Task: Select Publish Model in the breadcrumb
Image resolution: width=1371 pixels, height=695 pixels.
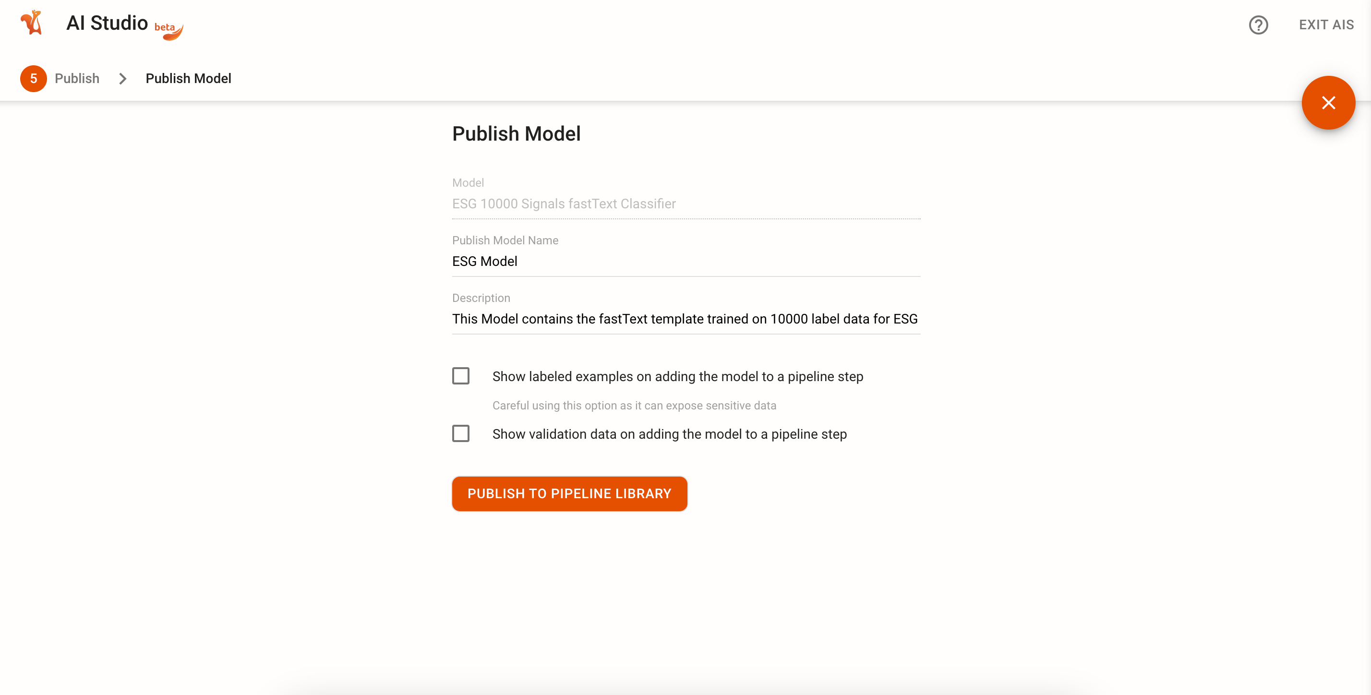Action: point(188,78)
